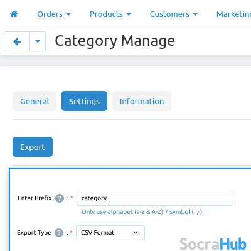This screenshot has width=251, height=251.
Task: Click the Export button
Action: 33,147
